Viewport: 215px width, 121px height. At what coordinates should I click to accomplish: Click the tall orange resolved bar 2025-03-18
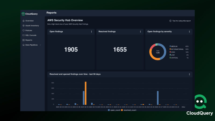click(86, 93)
